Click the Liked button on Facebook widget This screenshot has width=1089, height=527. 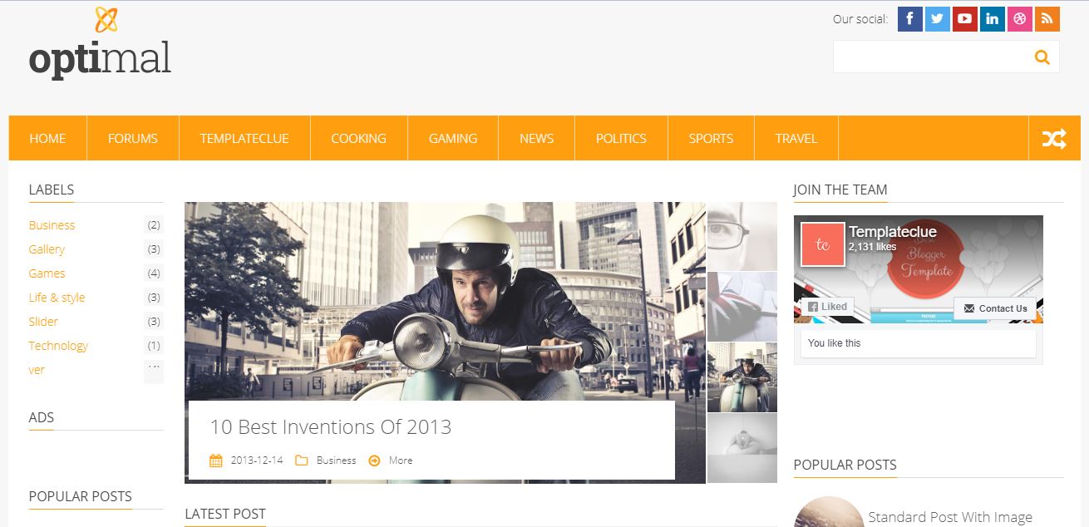pyautogui.click(x=827, y=307)
